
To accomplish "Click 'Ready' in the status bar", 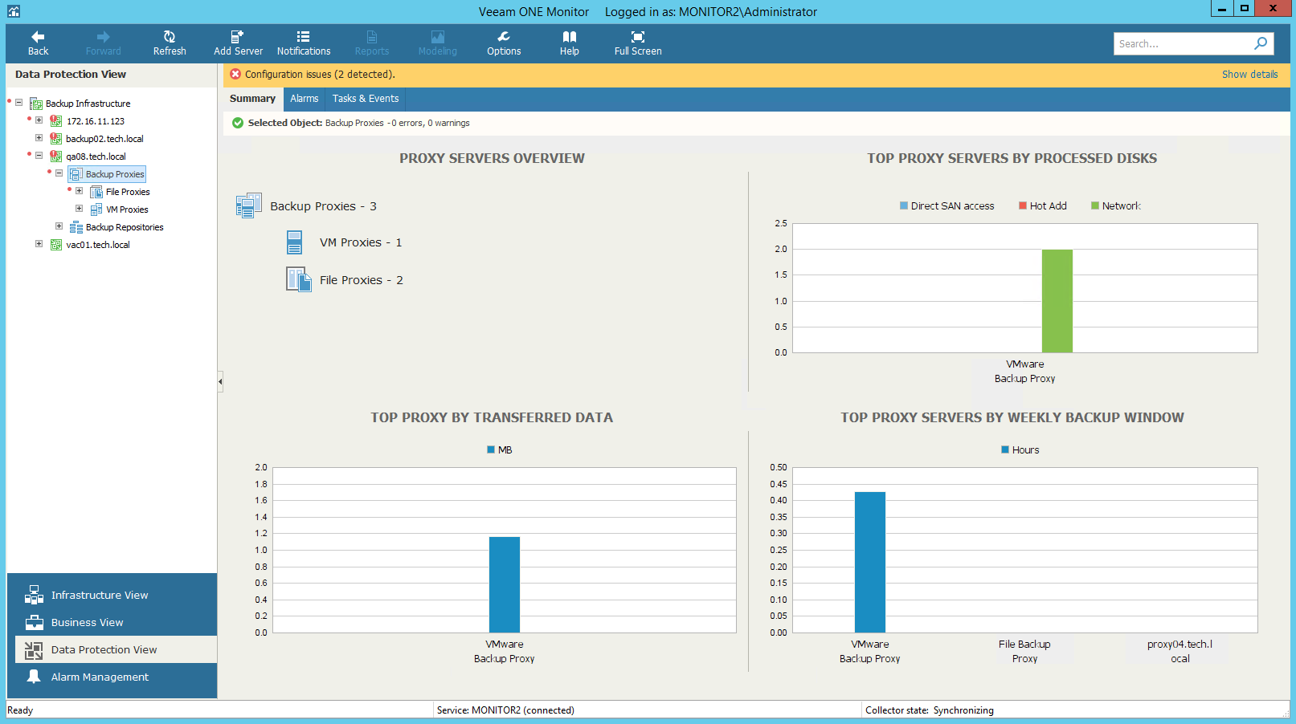I will pyautogui.click(x=20, y=710).
